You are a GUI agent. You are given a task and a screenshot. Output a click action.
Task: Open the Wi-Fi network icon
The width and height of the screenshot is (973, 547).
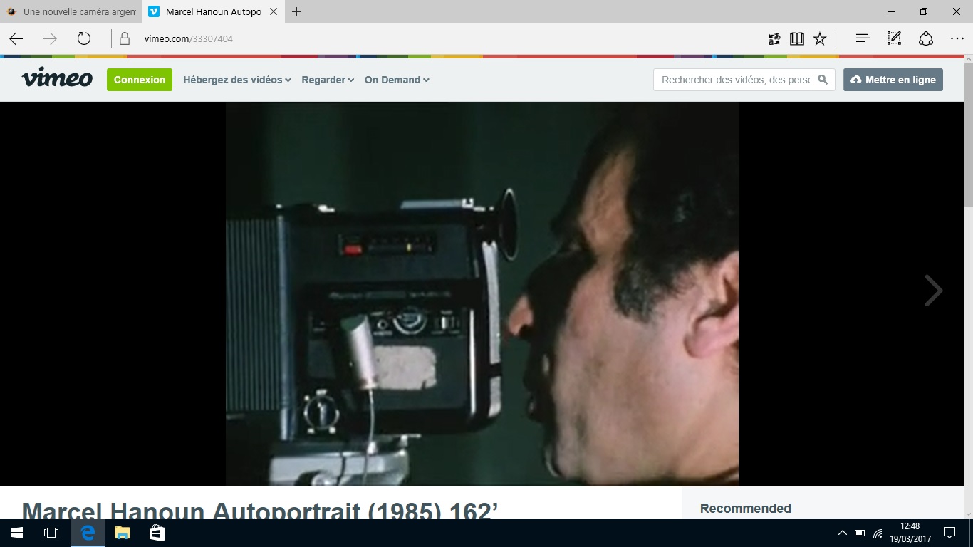coord(878,533)
